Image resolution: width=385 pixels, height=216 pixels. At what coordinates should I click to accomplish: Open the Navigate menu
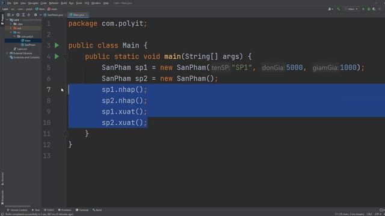(33, 3)
